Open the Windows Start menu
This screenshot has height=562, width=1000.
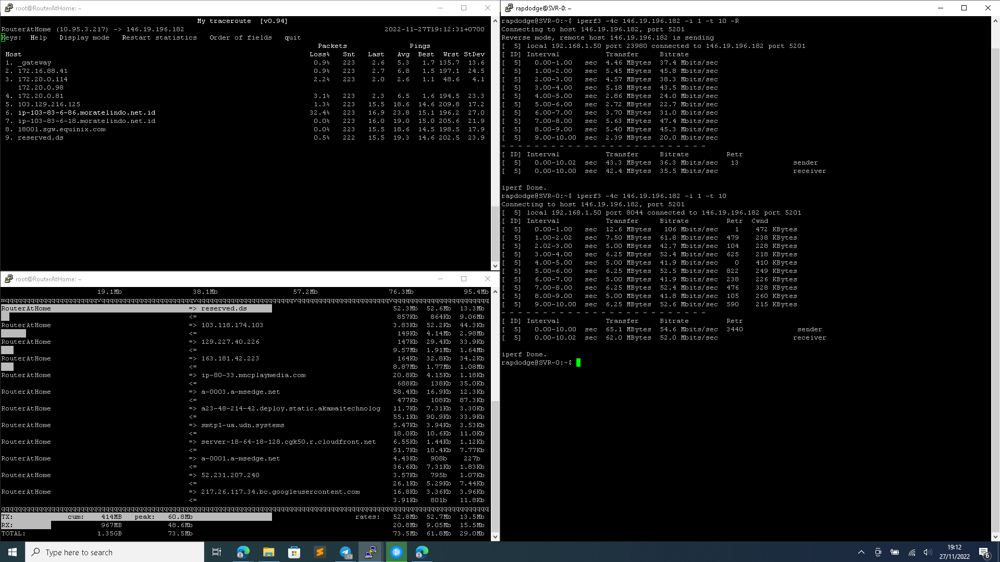click(x=13, y=552)
